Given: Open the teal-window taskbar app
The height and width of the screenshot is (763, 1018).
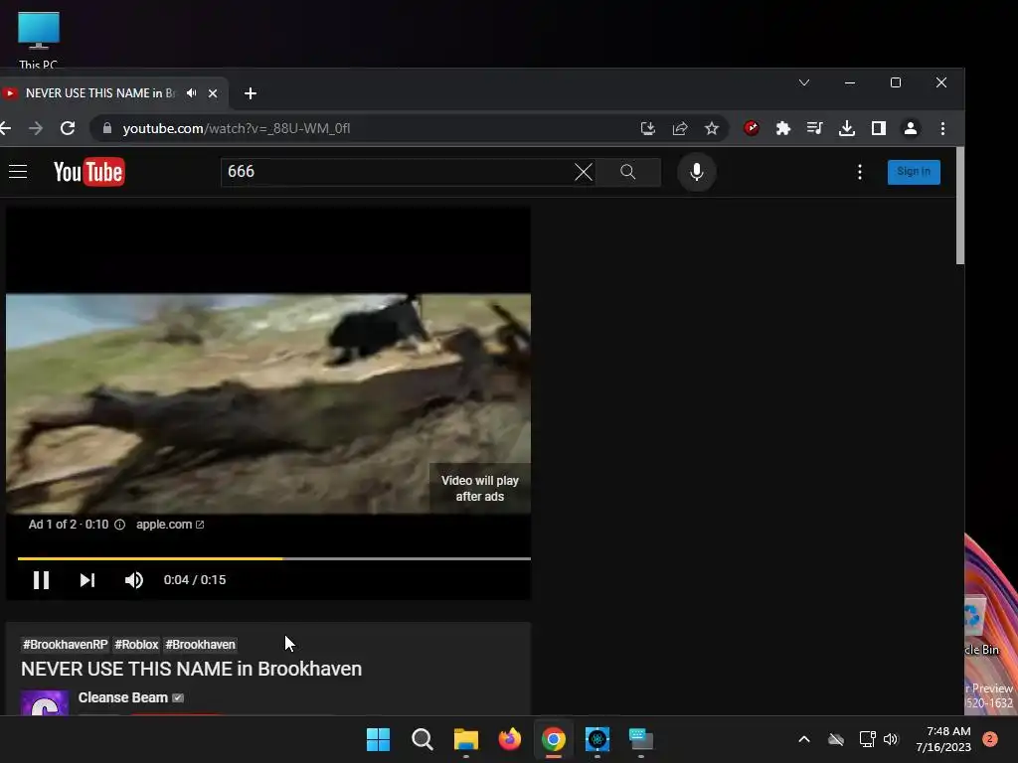Looking at the screenshot, I should [x=641, y=739].
